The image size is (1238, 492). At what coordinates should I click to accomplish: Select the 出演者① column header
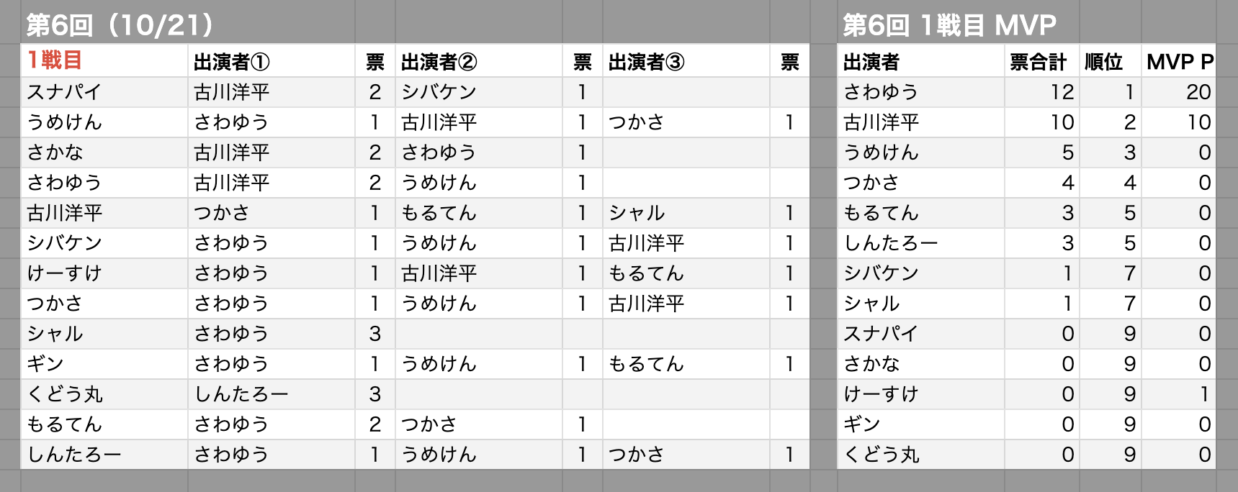pyautogui.click(x=232, y=63)
